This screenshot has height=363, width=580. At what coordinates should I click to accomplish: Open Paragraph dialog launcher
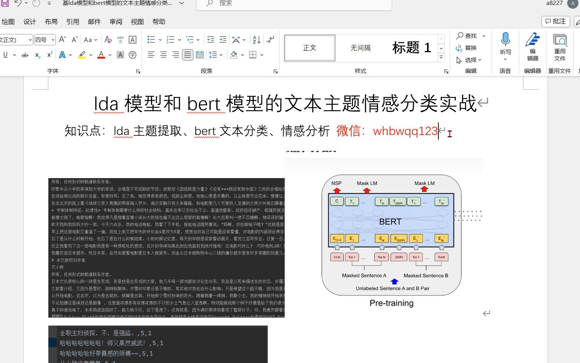[276, 71]
